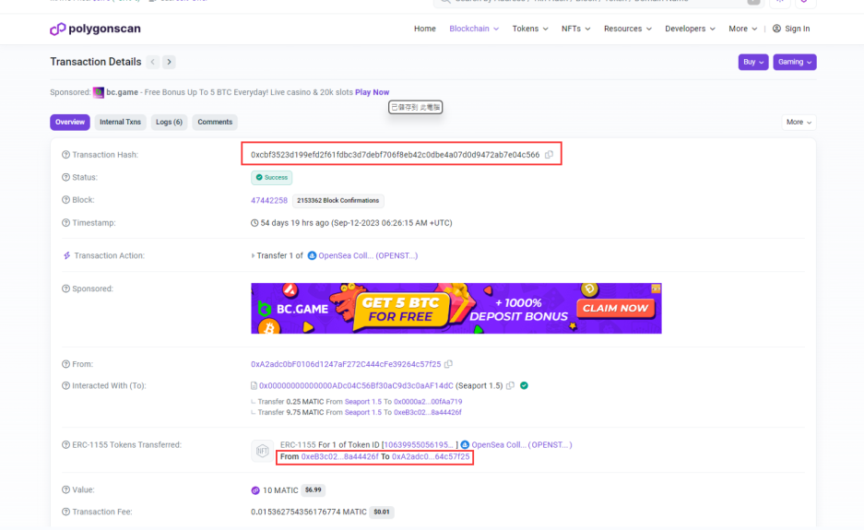The width and height of the screenshot is (864, 530).
Task: Click help icon beside Status
Action: 65,177
